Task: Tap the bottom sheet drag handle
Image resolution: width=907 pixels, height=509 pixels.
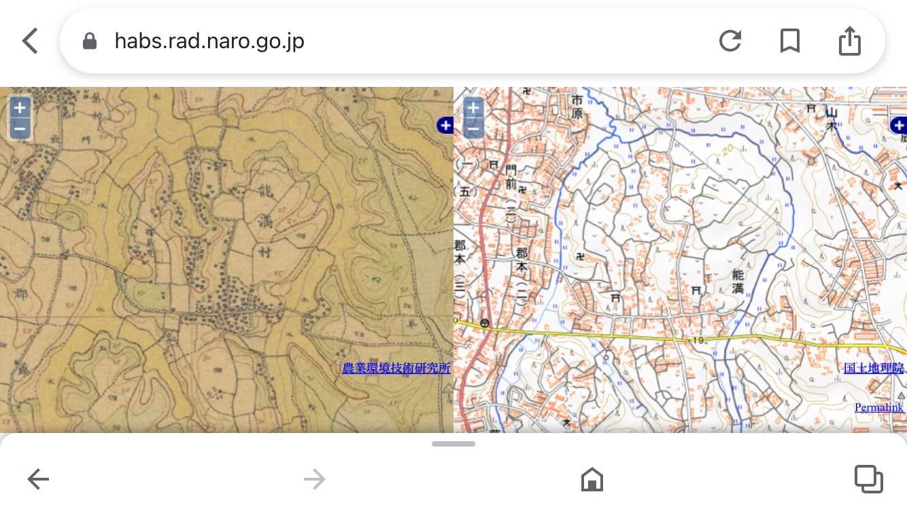Action: click(453, 444)
